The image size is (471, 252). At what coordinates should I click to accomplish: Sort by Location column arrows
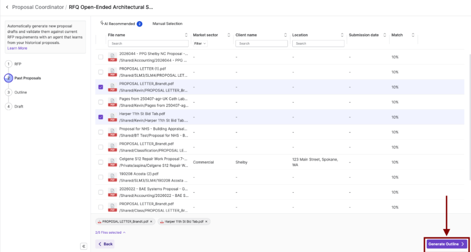[342, 35]
